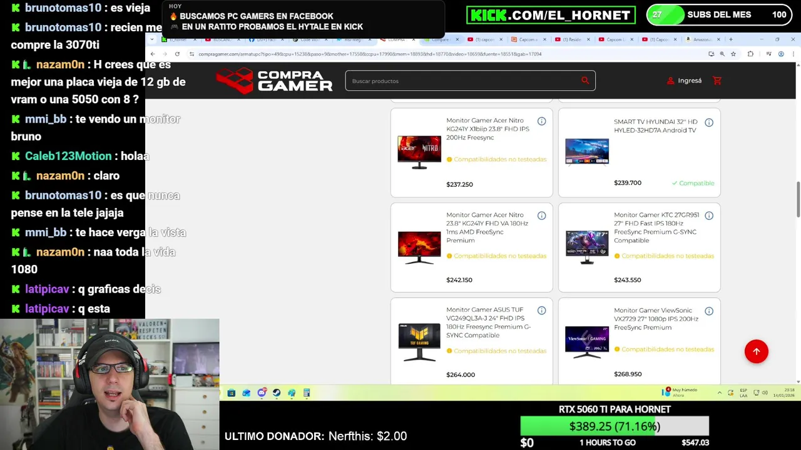Click the browser address bar URL

pyautogui.click(x=369, y=54)
